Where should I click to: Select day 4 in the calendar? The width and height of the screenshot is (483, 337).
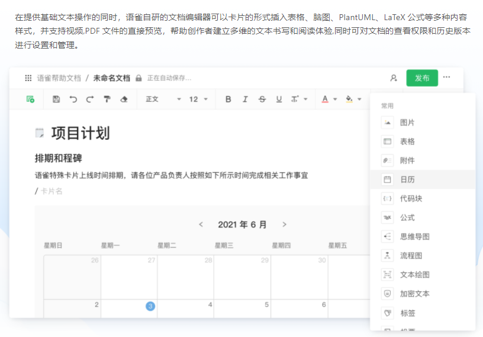(210, 304)
